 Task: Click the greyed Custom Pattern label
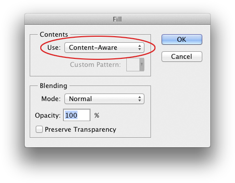pyautogui.click(x=95, y=65)
